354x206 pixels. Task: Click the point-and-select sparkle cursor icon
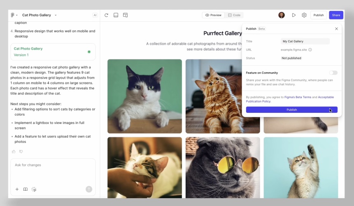click(x=34, y=189)
